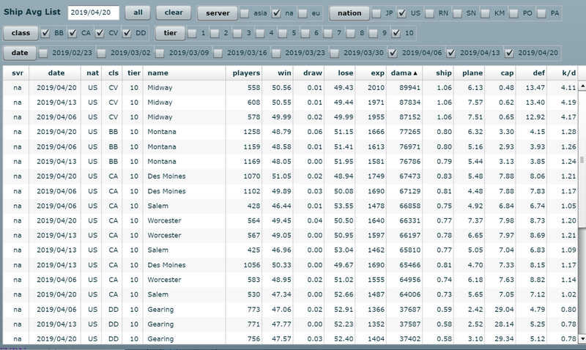The image size is (586, 350).
Task: Uncheck the 'na' server checkbox
Action: tap(276, 14)
